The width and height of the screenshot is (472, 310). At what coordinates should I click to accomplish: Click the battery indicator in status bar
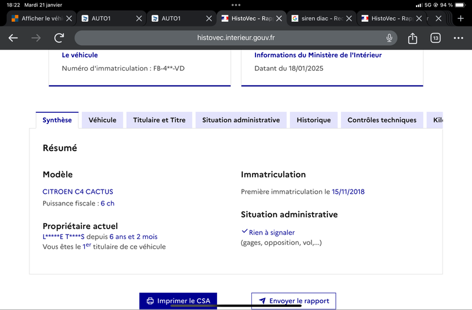(460, 5)
